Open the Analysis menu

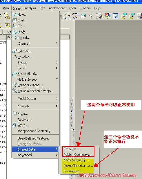(x=30, y=8)
